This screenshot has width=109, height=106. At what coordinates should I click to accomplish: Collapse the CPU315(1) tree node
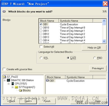[9, 84]
